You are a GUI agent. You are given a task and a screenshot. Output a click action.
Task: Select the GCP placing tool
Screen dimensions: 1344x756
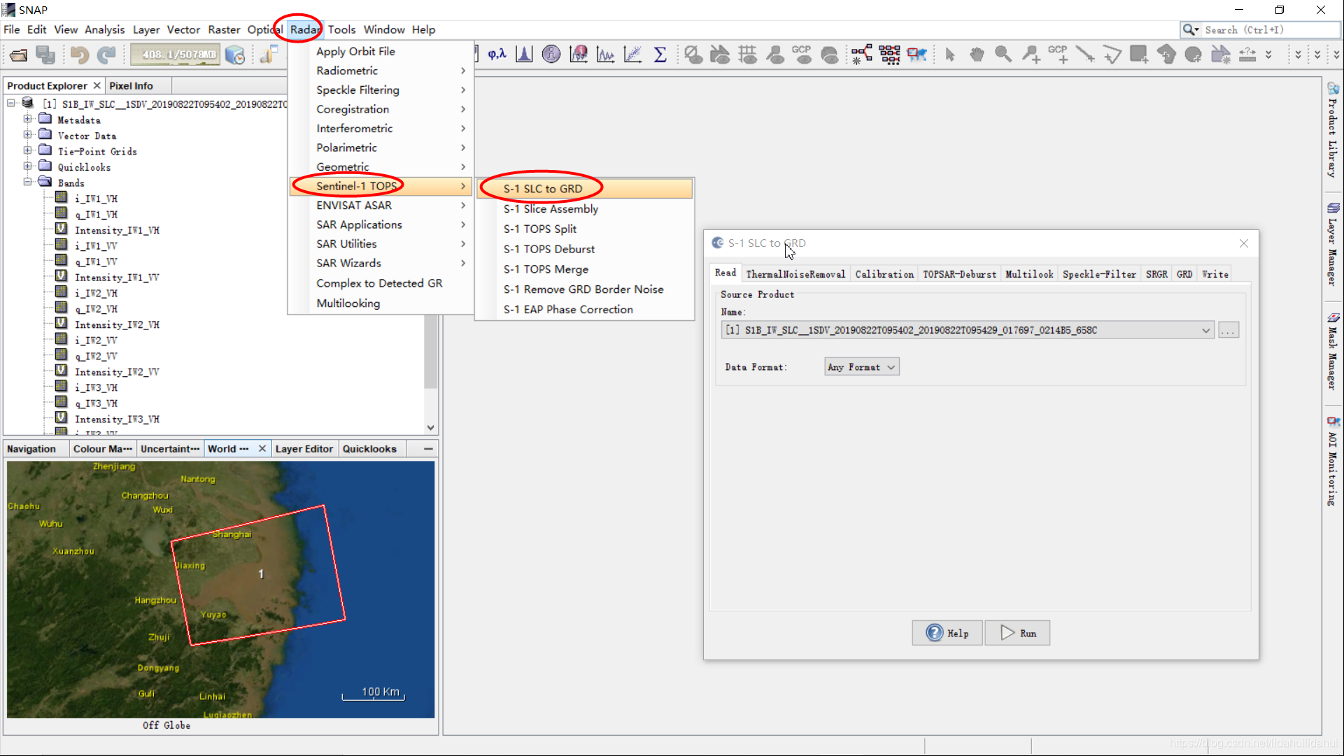pyautogui.click(x=1058, y=55)
